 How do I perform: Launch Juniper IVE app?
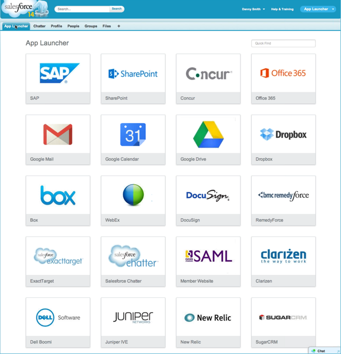point(133,323)
